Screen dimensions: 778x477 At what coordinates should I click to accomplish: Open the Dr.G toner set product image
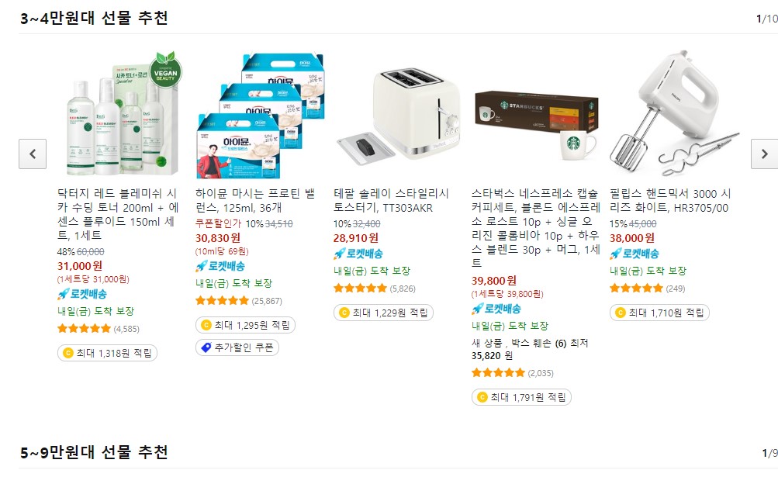(118, 114)
